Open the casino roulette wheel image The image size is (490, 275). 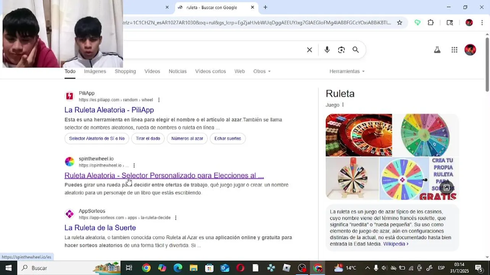tap(359, 135)
